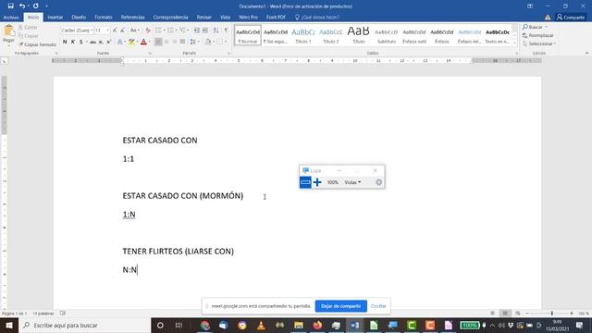Click Copiar formato
The image size is (592, 333).
click(37, 44)
